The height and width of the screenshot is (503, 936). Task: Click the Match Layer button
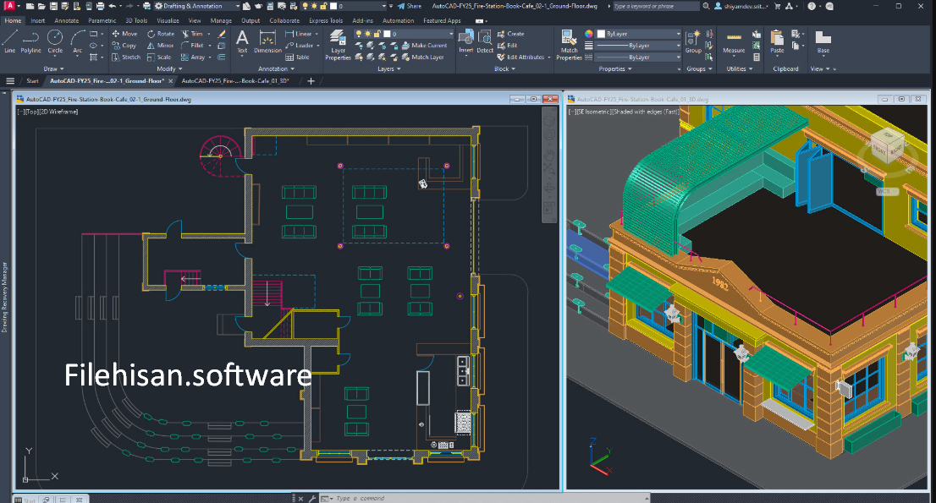422,57
